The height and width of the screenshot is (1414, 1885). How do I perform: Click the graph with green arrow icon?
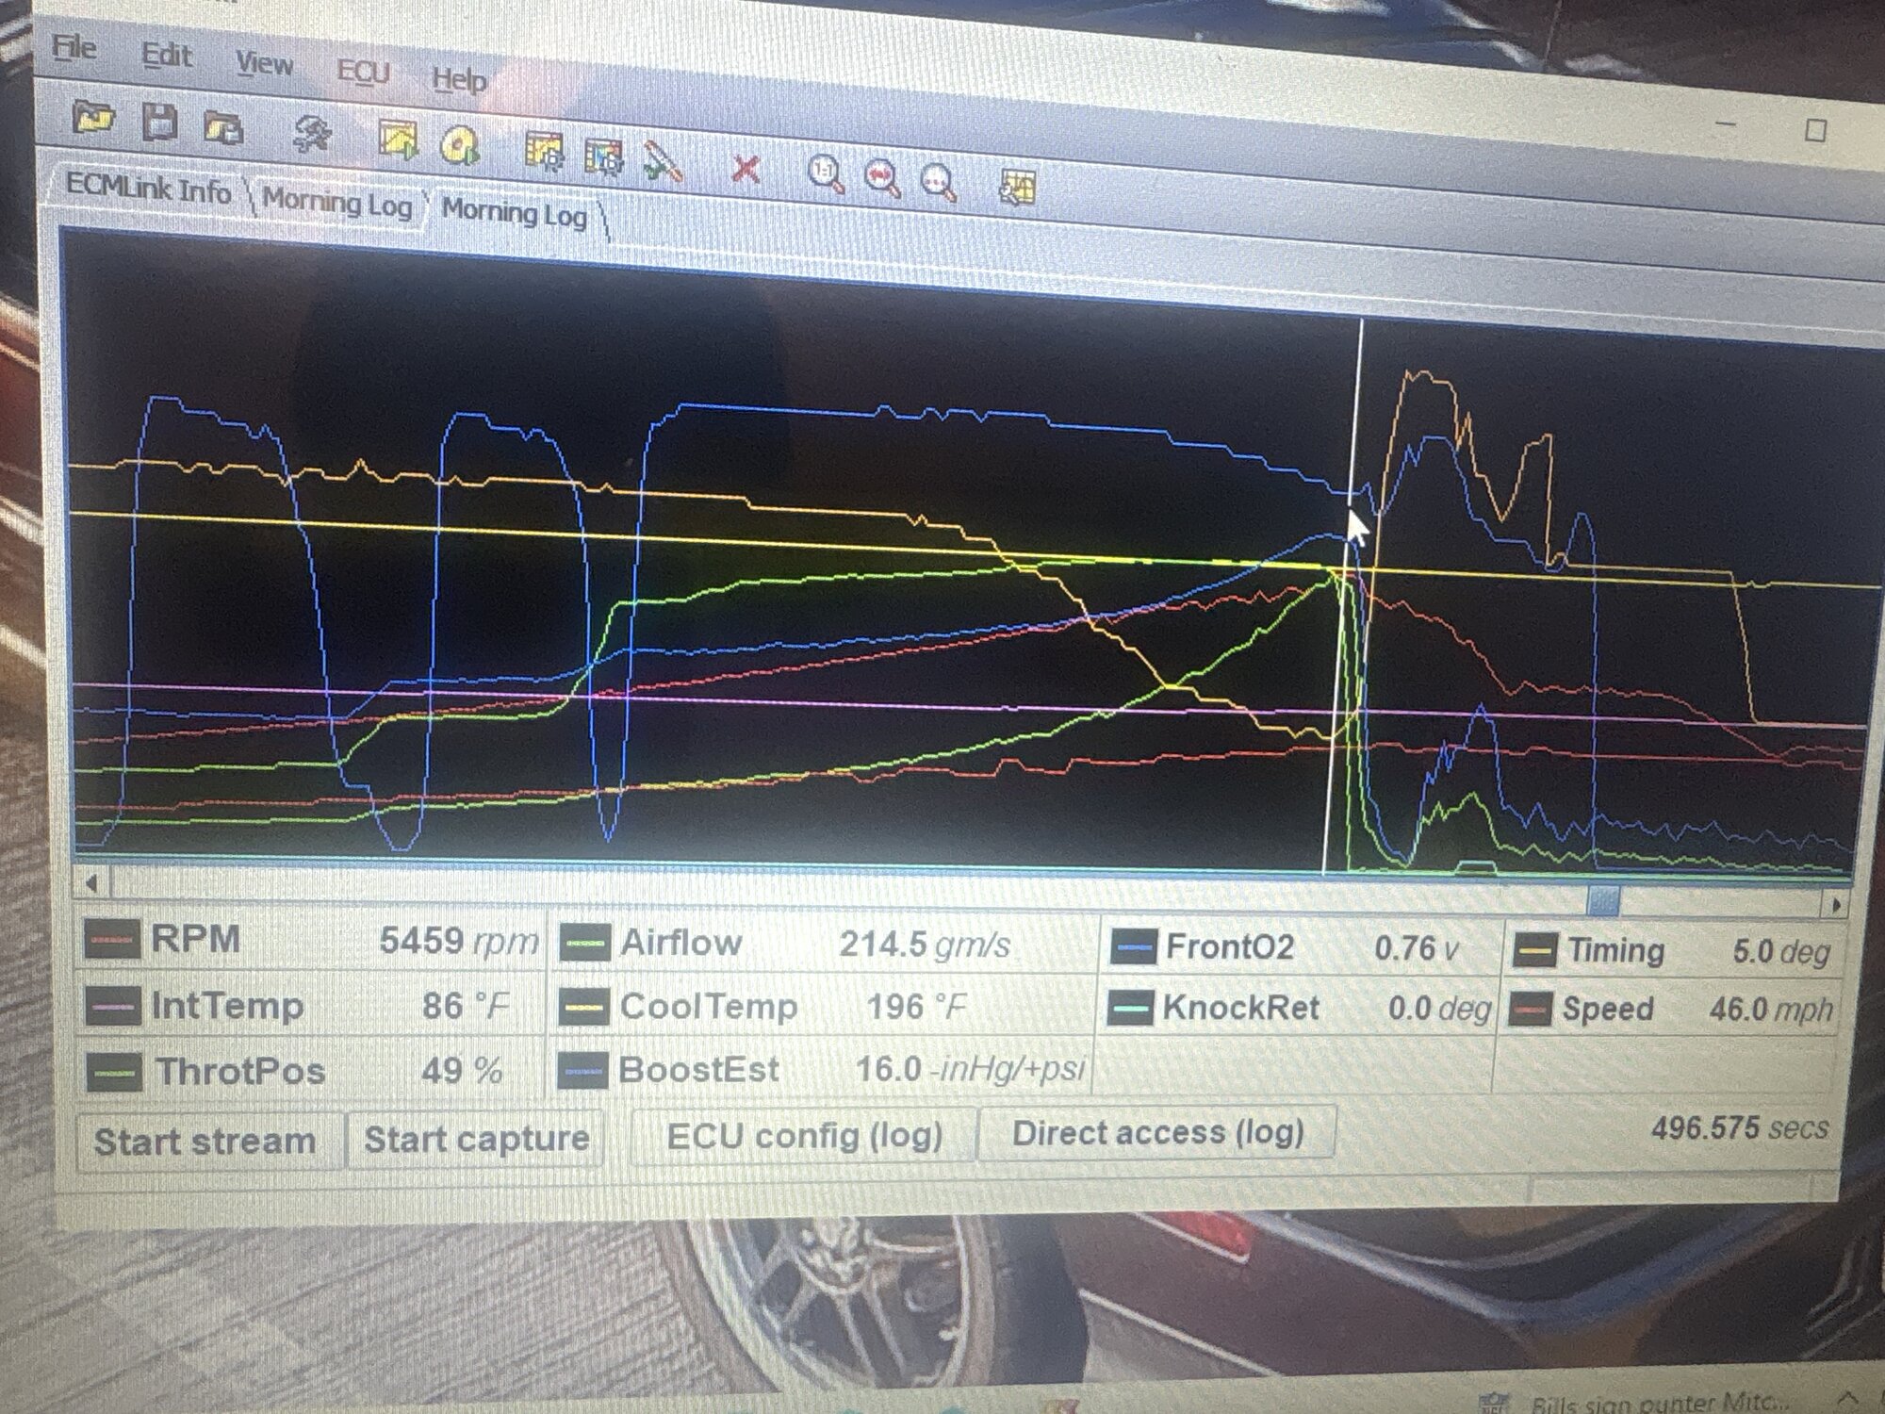click(x=397, y=140)
